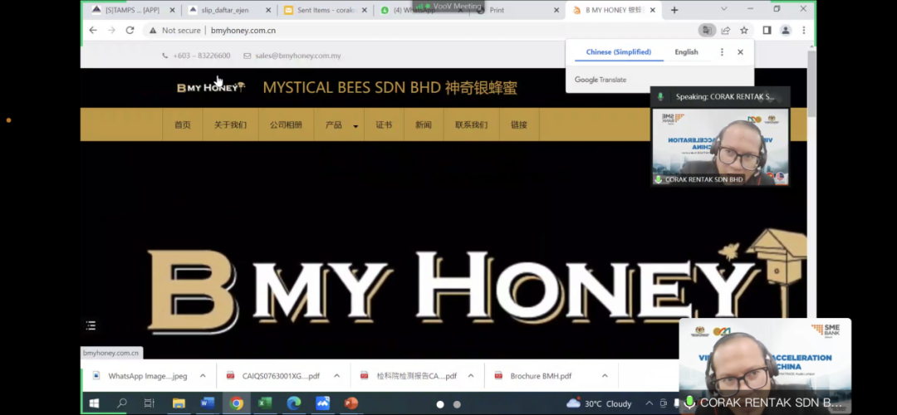This screenshot has height=415, width=897.
Task: Close the Google Translate popup
Action: point(740,52)
